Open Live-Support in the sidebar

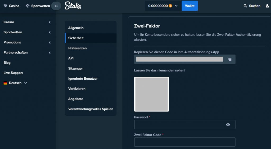coord(13,73)
